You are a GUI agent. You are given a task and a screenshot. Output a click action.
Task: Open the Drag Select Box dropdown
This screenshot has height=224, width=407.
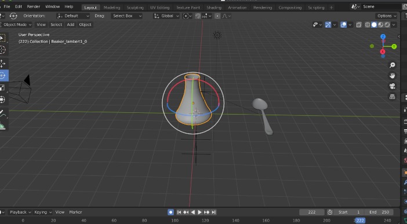pyautogui.click(x=126, y=16)
